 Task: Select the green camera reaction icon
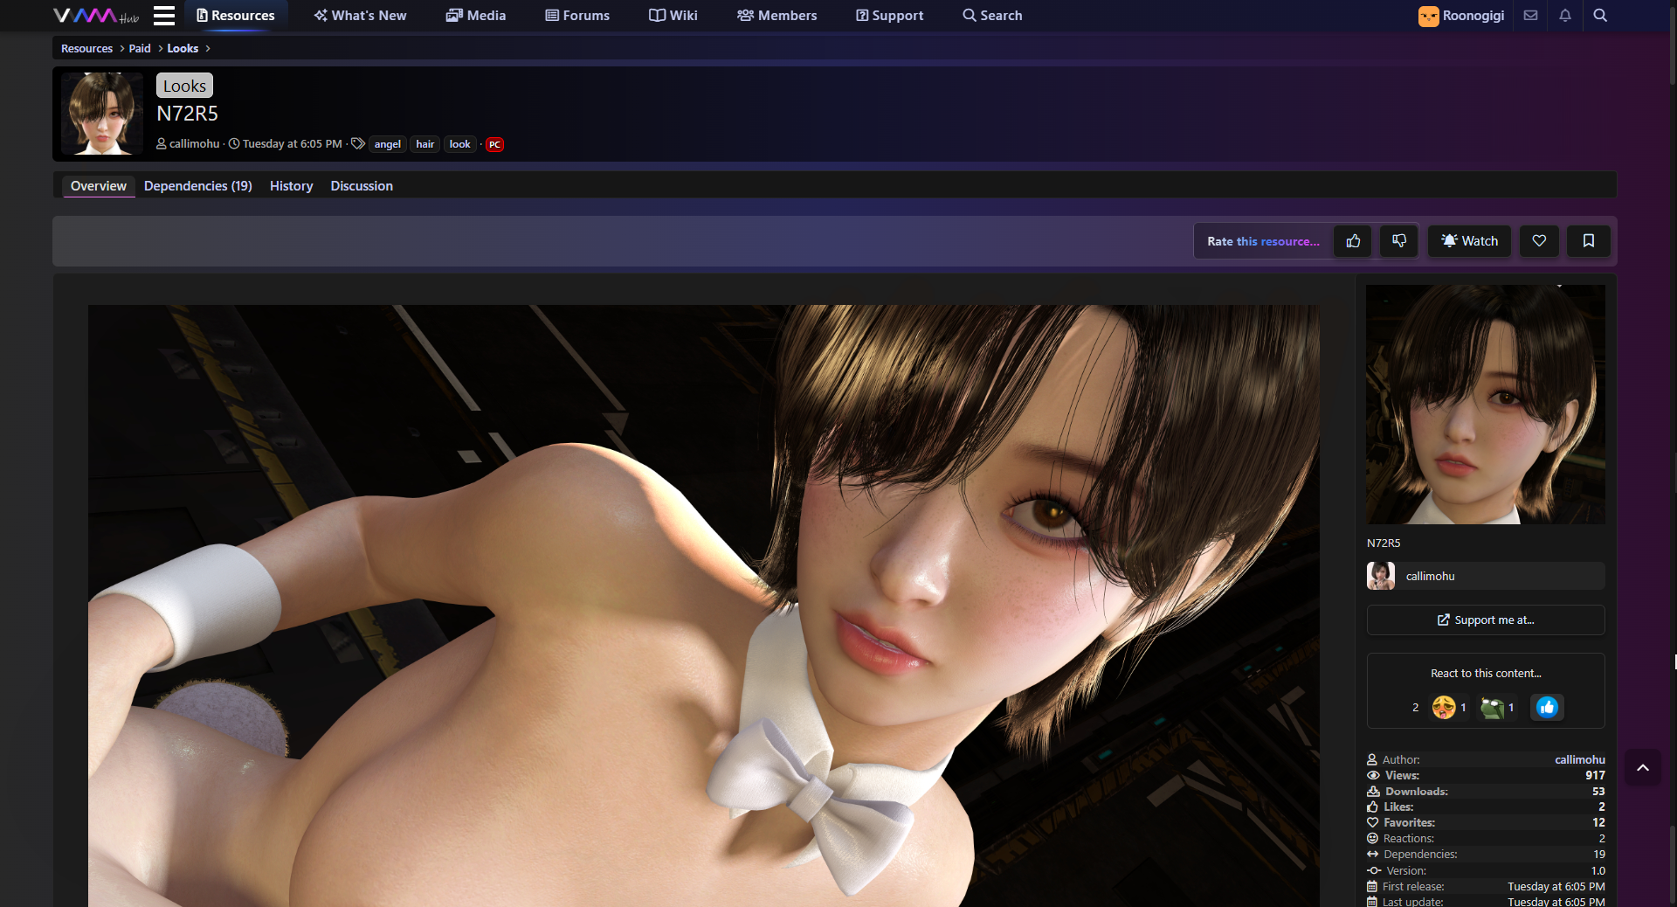pos(1493,707)
